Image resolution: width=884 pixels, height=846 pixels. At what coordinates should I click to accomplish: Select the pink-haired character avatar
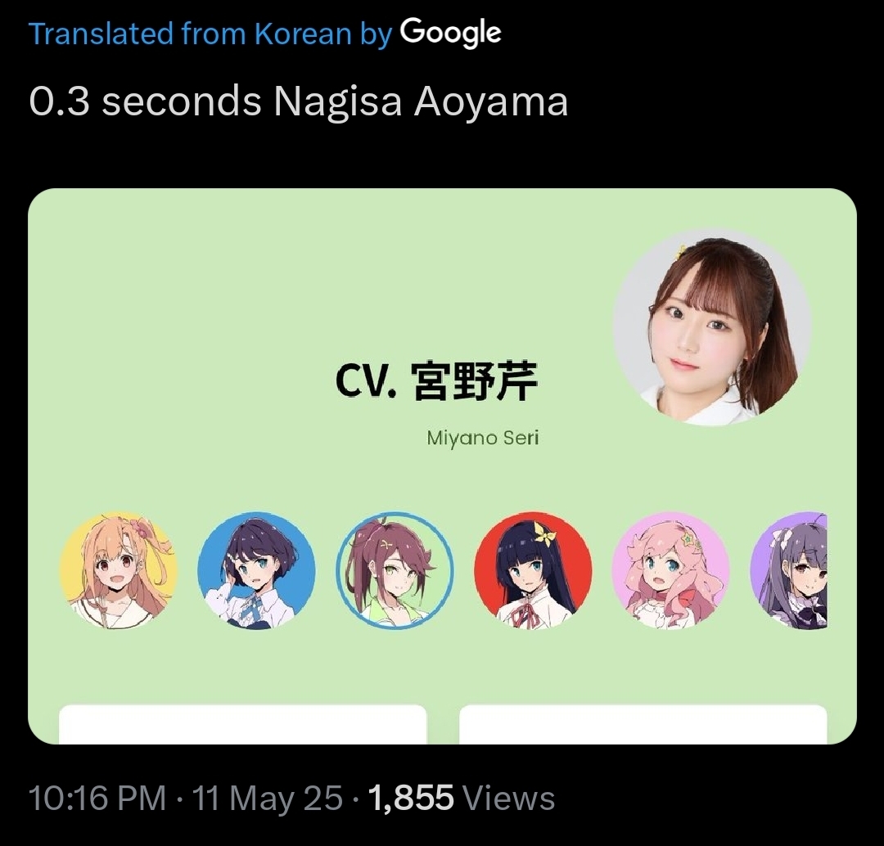671,570
